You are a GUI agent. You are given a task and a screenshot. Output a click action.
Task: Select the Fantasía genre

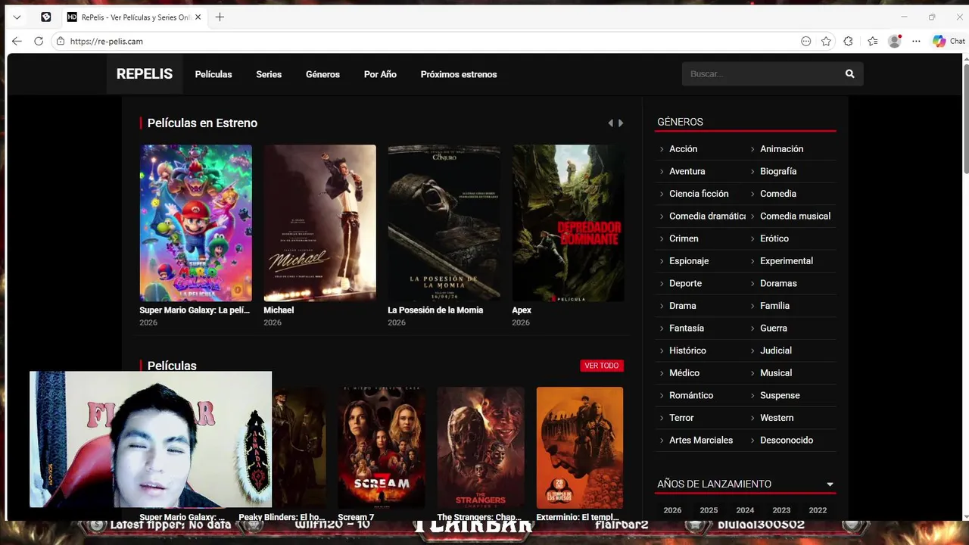pos(687,328)
